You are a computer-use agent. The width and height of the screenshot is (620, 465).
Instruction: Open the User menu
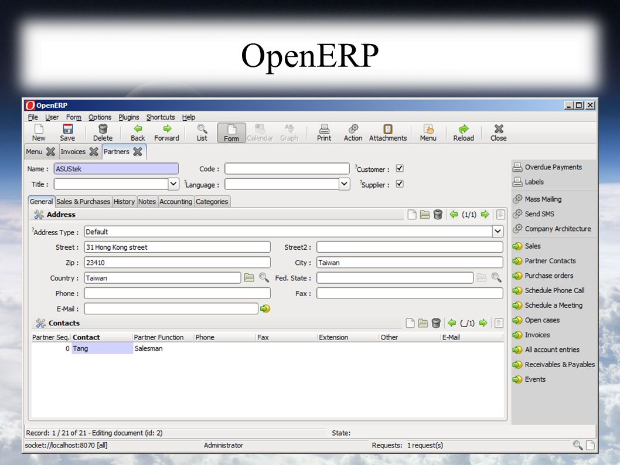(52, 117)
